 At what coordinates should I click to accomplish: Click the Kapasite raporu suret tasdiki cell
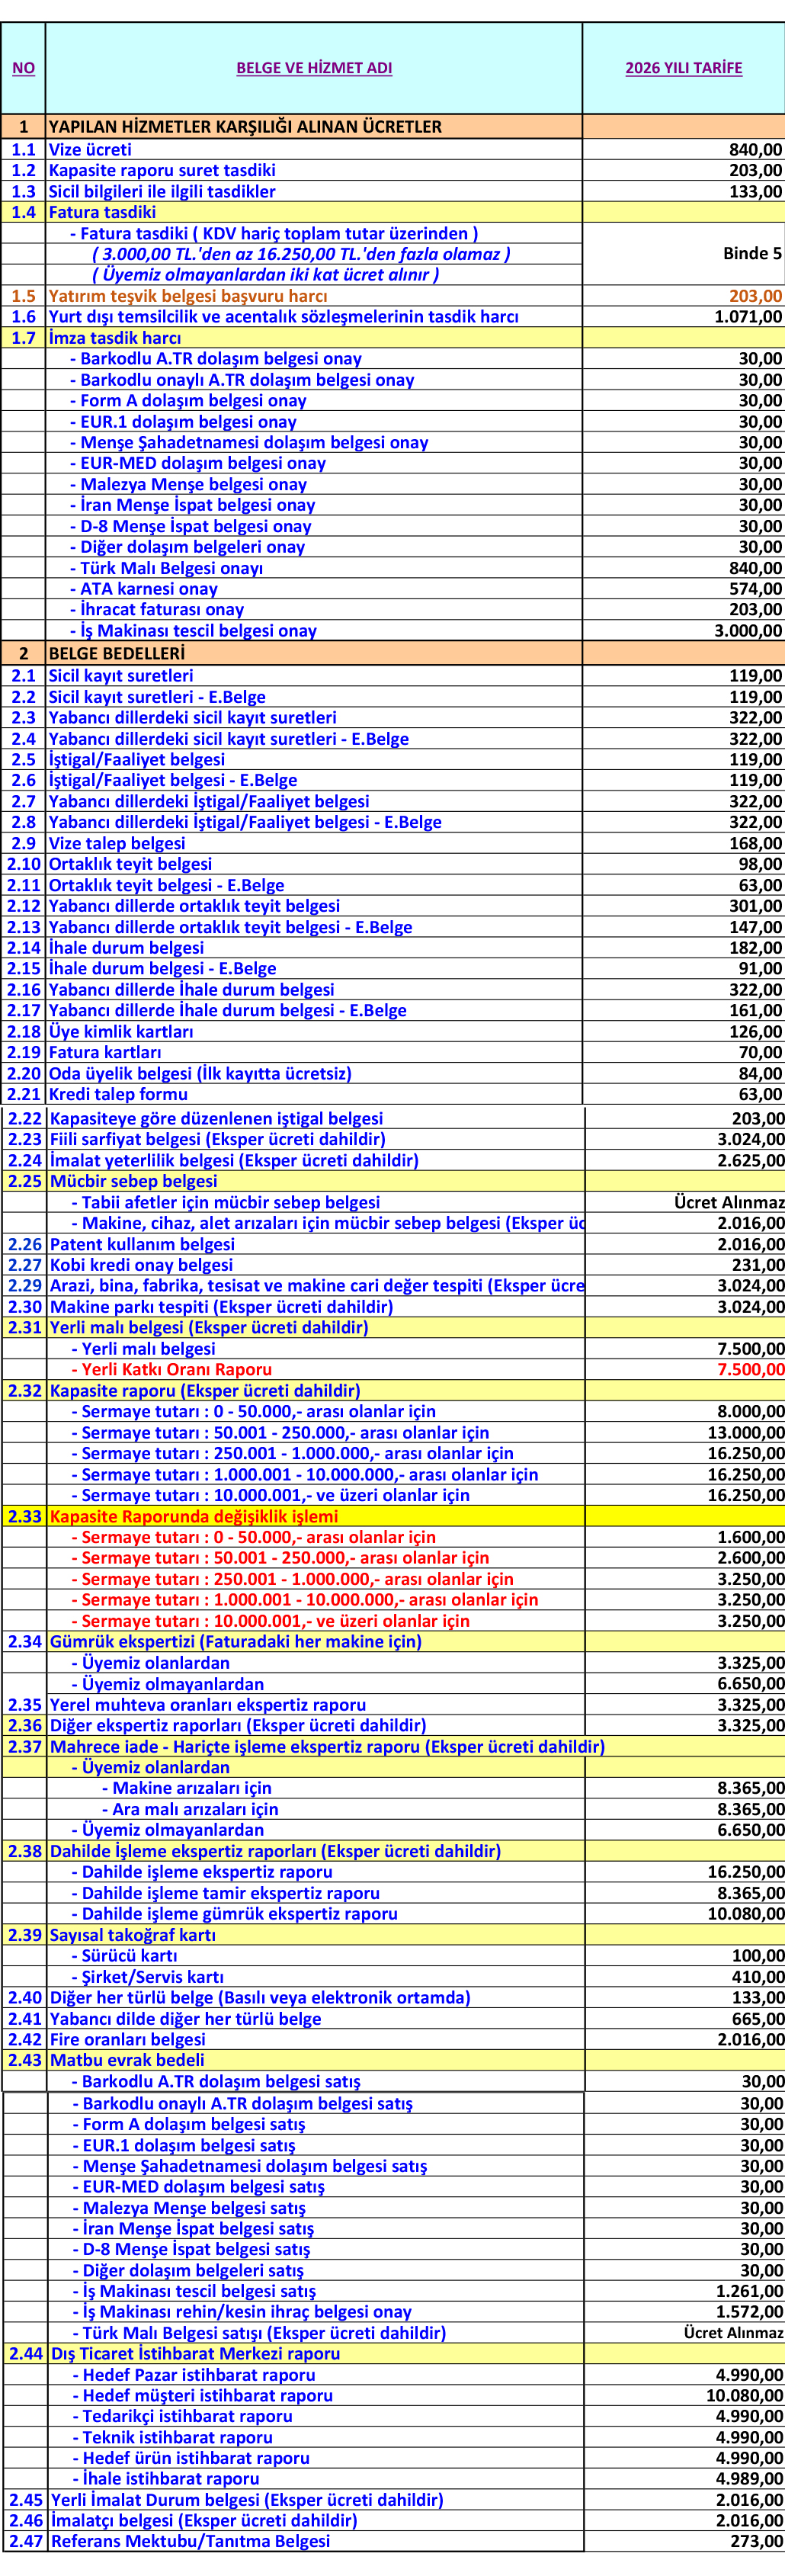tap(162, 170)
